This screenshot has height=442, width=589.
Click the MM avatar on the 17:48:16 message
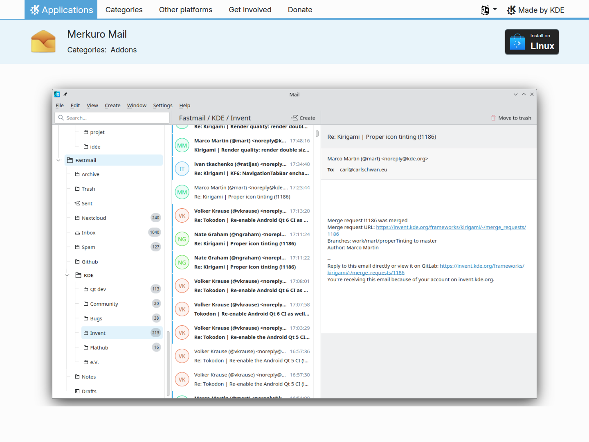point(182,145)
